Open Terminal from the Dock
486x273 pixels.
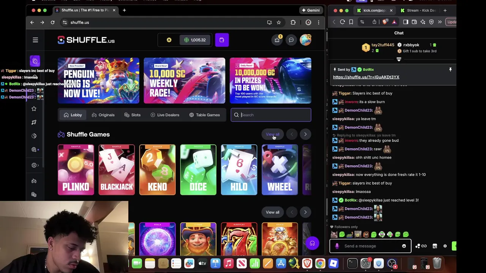(352, 263)
